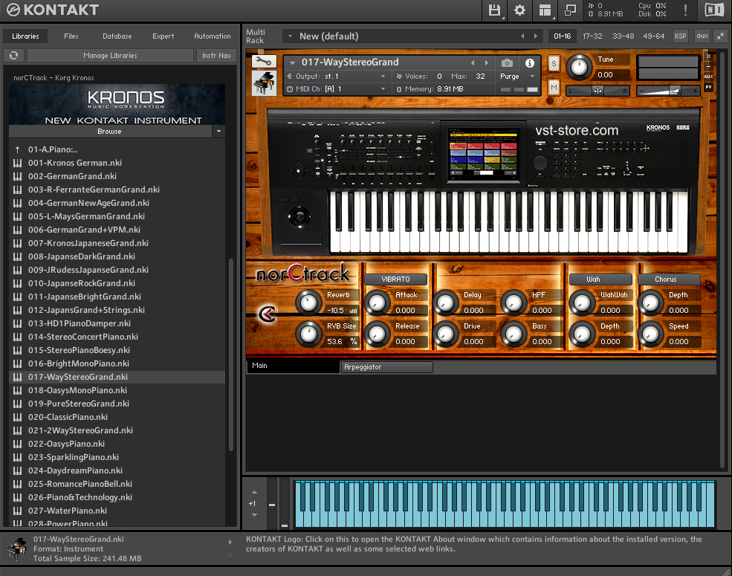The image size is (732, 576).
Task: Open the MIDI Ch dropdown
Action: [x=337, y=88]
